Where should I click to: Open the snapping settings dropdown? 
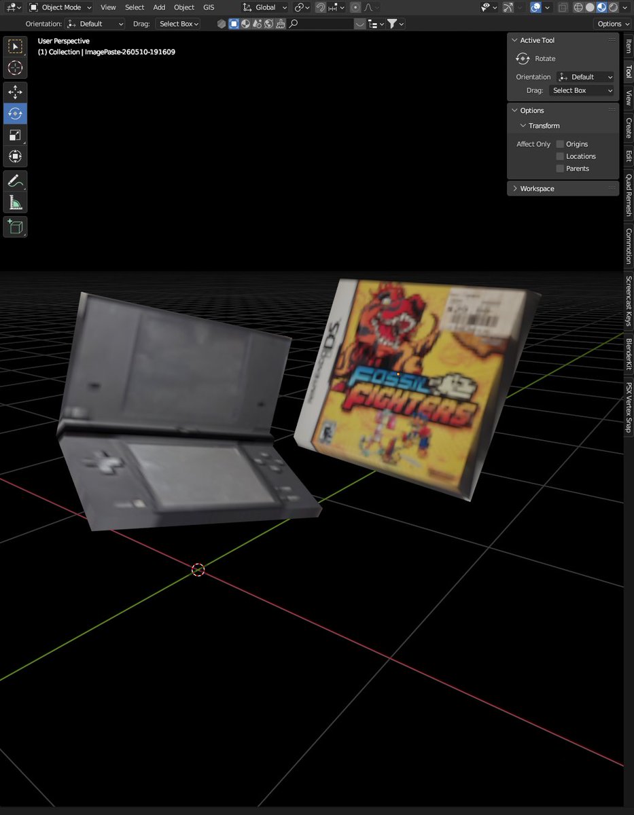336,7
